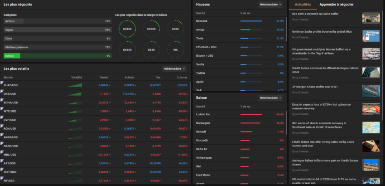Click the green Indices category progress bar
The image size is (385, 186).
[57, 56]
